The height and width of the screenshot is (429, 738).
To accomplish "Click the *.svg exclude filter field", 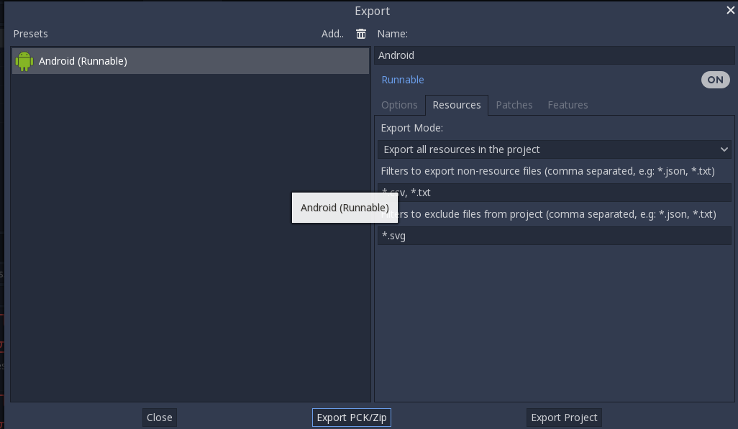I will (x=554, y=236).
